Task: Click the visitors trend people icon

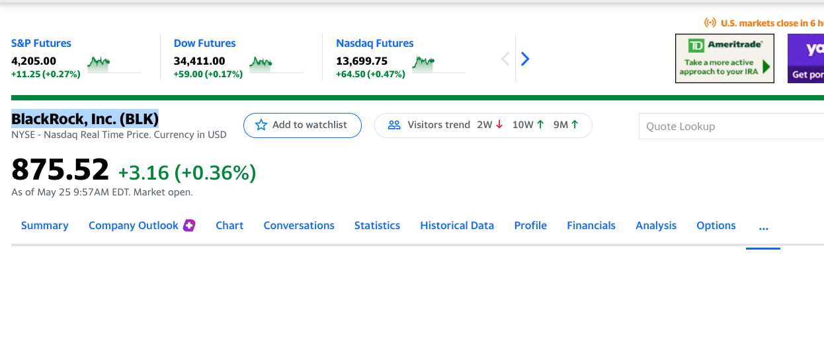Action: pos(394,125)
